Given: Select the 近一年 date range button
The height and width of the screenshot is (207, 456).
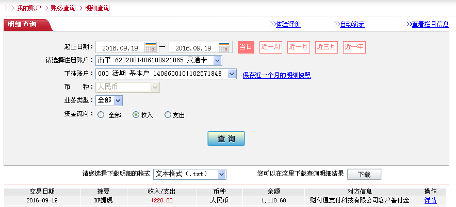Looking at the screenshot, I should click(354, 47).
